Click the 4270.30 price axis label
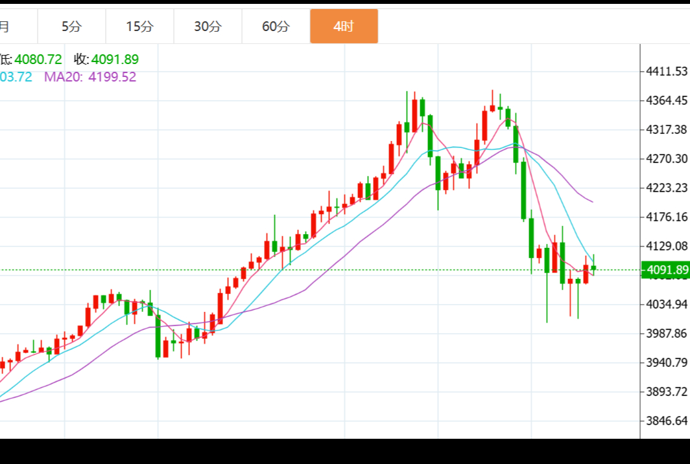Screen dimensions: 690x464 (667, 159)
